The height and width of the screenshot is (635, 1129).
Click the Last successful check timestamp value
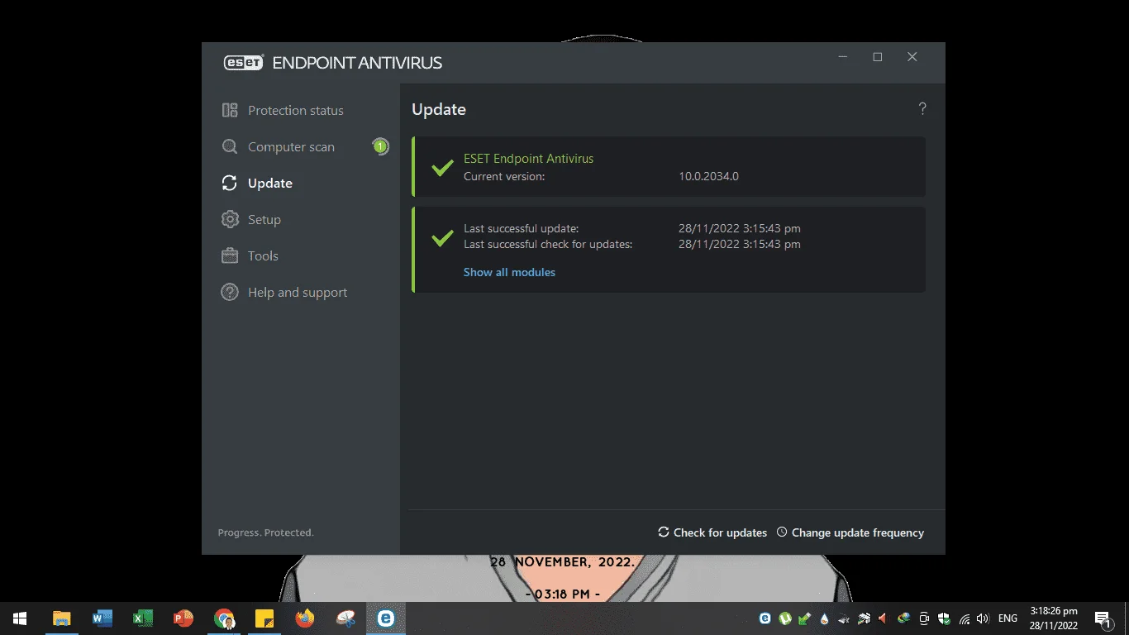740,245
